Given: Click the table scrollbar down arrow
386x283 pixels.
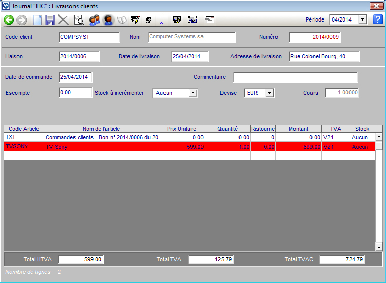Looking at the screenshot, I should (x=379, y=247).
